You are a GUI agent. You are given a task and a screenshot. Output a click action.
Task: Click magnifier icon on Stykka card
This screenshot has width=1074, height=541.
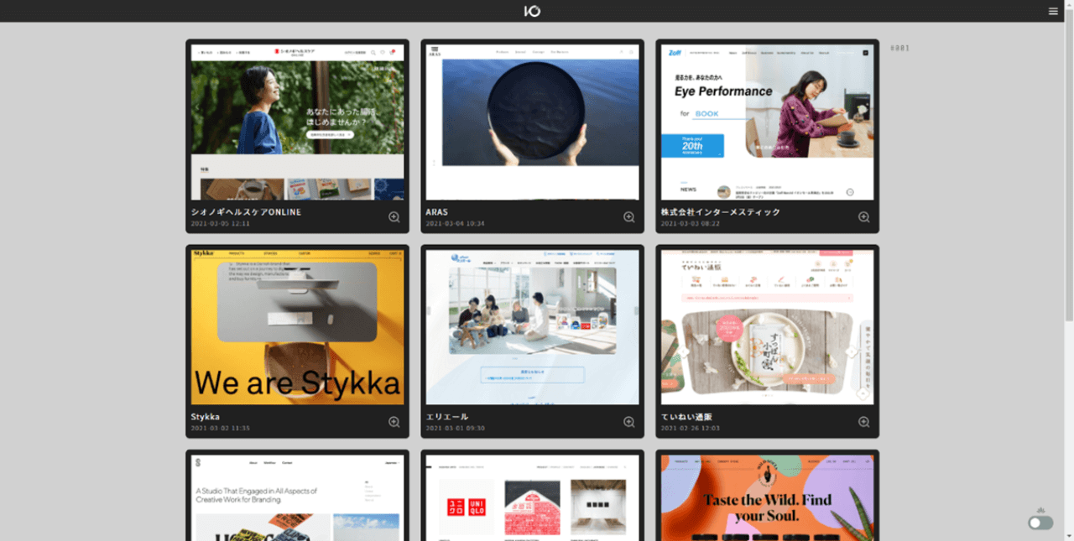pos(394,422)
